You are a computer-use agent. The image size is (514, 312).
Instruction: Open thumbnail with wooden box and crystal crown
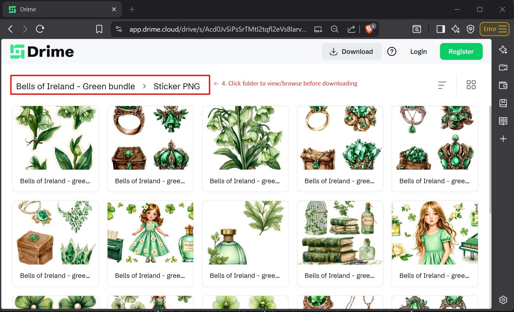click(x=56, y=233)
